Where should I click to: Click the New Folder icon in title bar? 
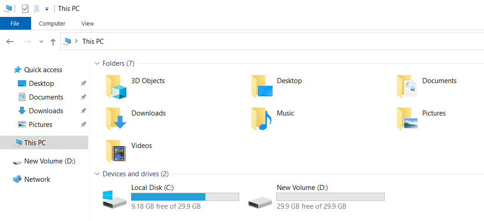[x=37, y=9]
